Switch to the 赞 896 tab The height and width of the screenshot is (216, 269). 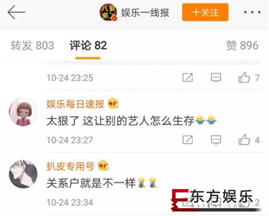click(242, 45)
